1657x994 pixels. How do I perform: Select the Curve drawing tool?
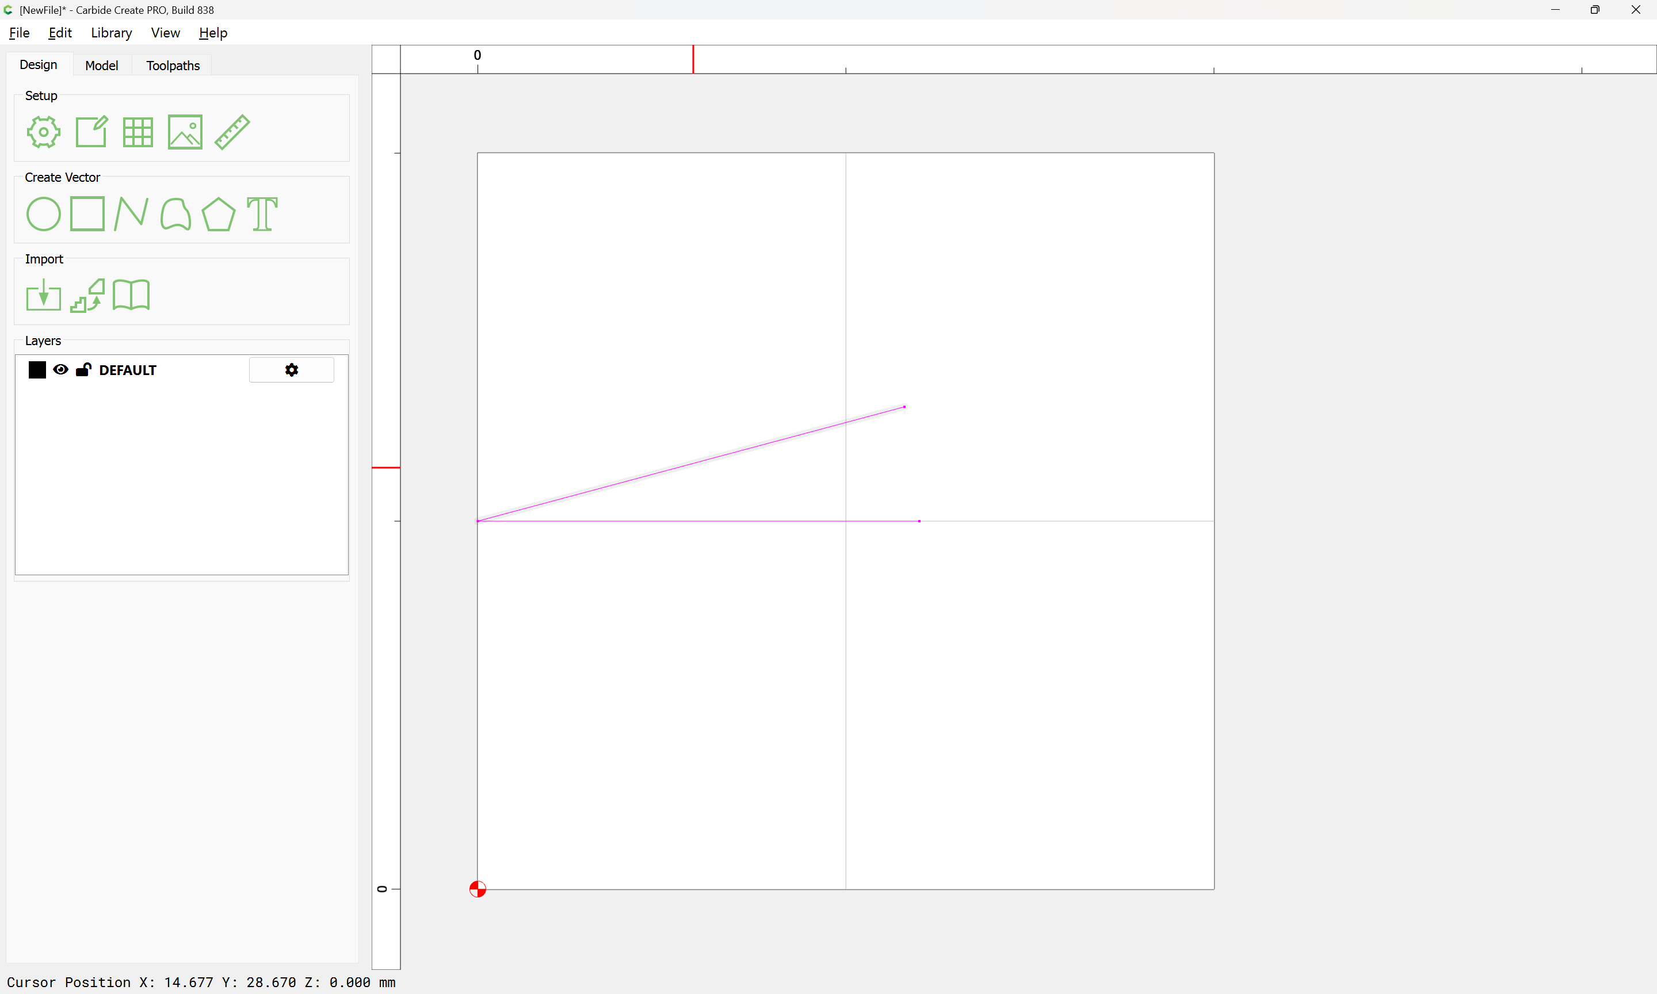(x=175, y=215)
